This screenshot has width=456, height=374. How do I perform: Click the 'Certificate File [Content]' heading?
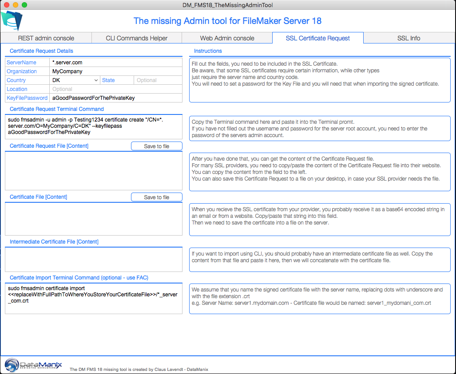tap(38, 197)
